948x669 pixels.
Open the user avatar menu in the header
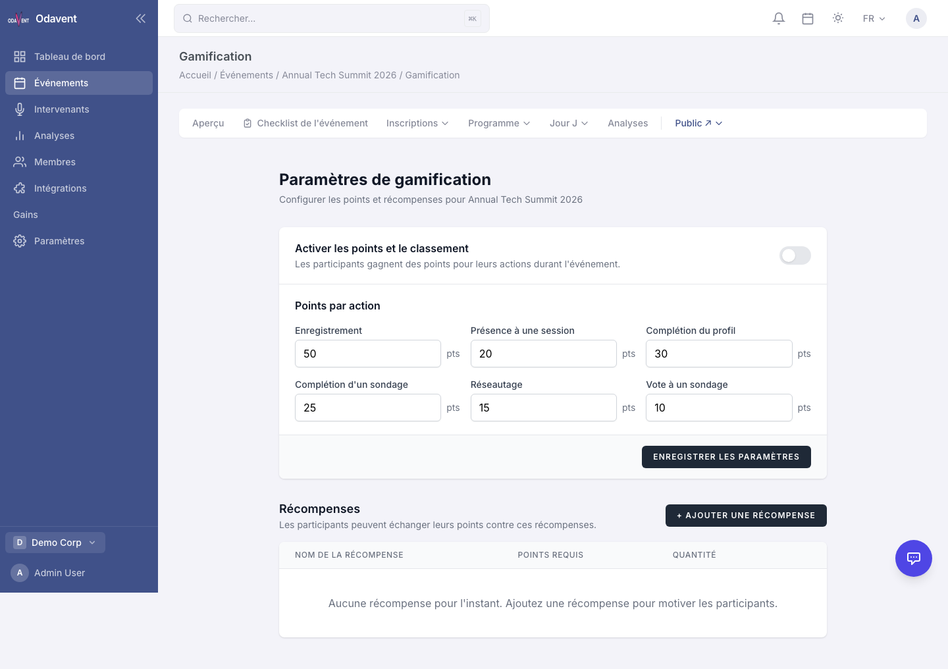[x=916, y=18]
